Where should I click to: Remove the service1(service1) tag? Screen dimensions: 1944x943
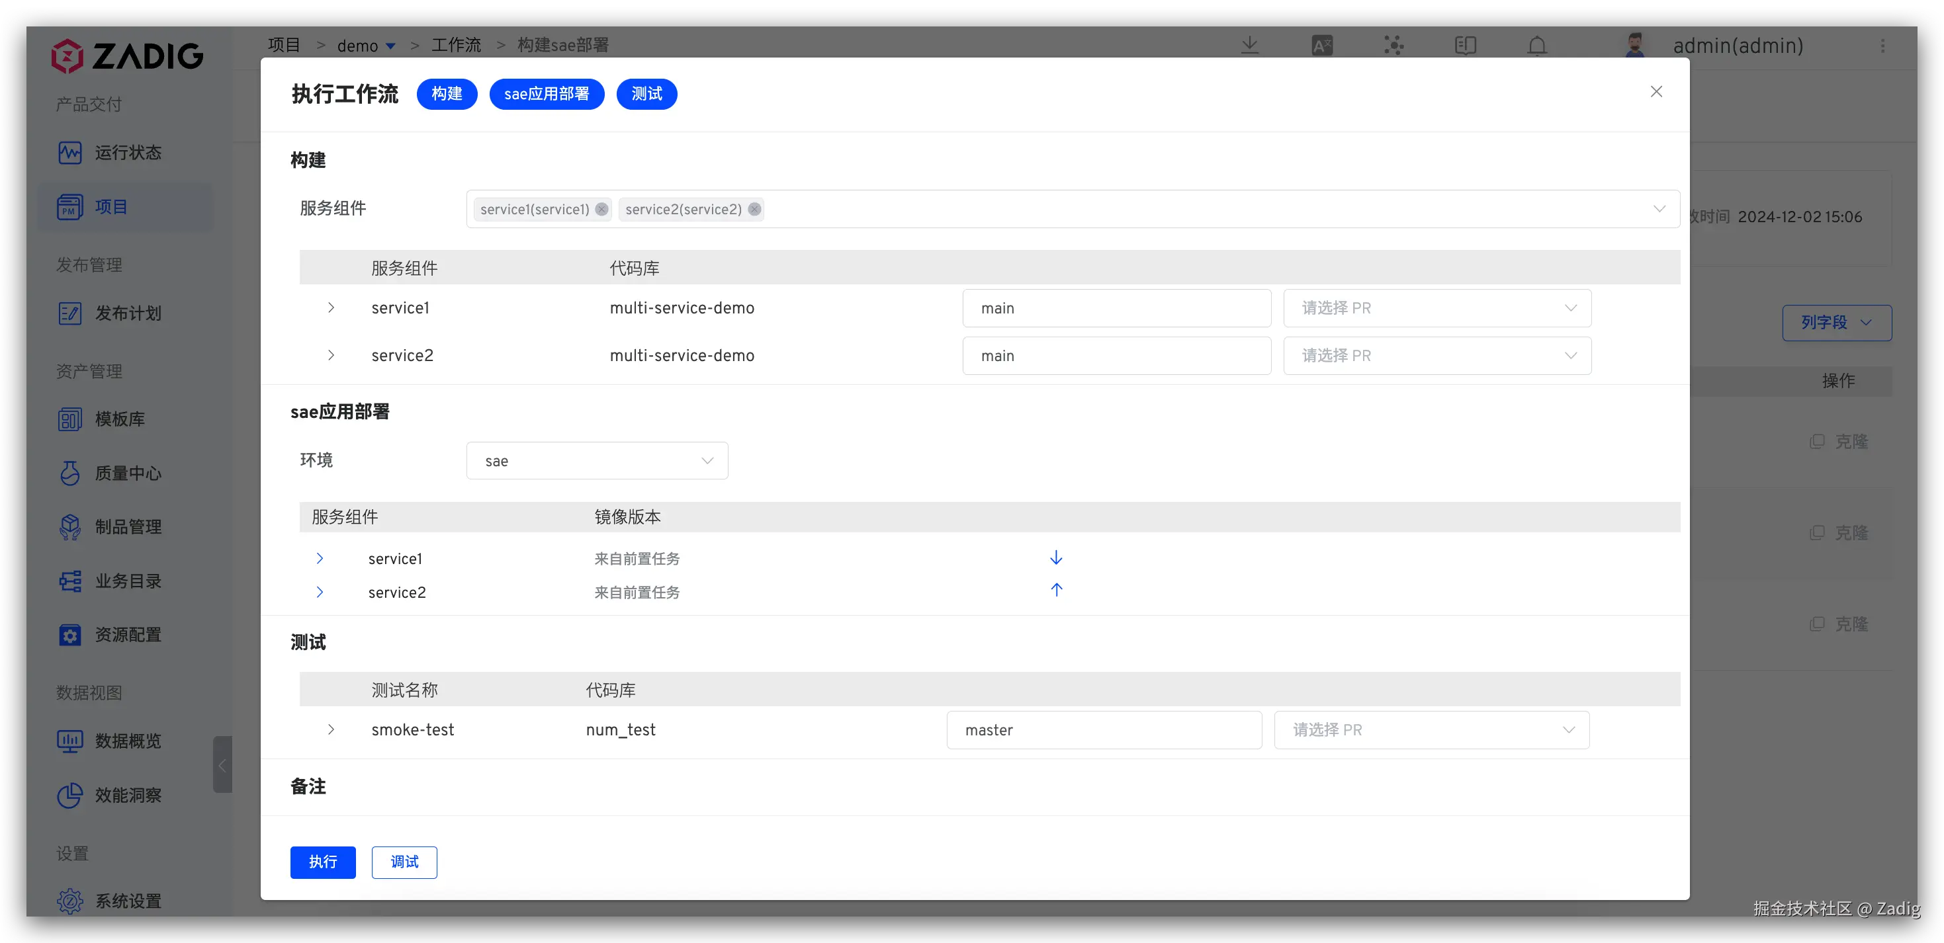601,209
